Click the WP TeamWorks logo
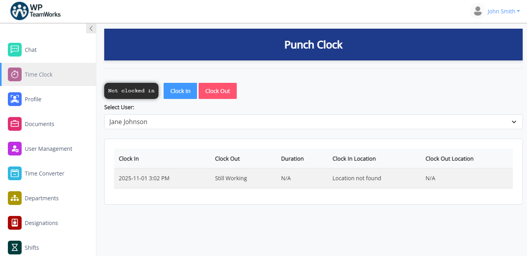Screen dimensions: 527x256 (x=35, y=11)
